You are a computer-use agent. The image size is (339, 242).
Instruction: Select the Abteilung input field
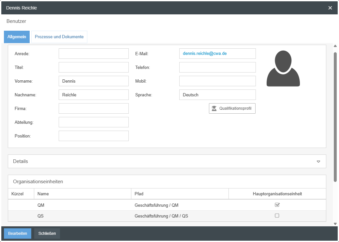tap(94, 122)
